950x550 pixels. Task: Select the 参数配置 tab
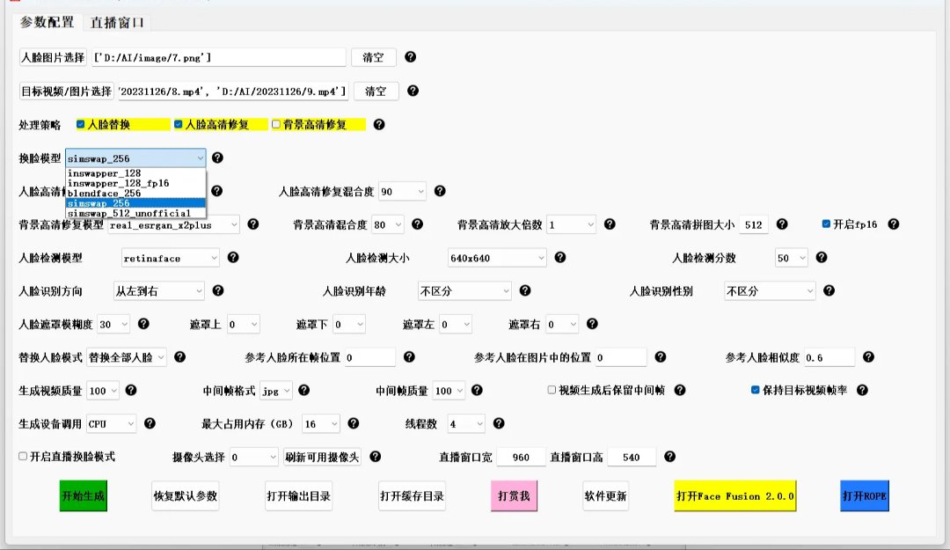point(47,22)
